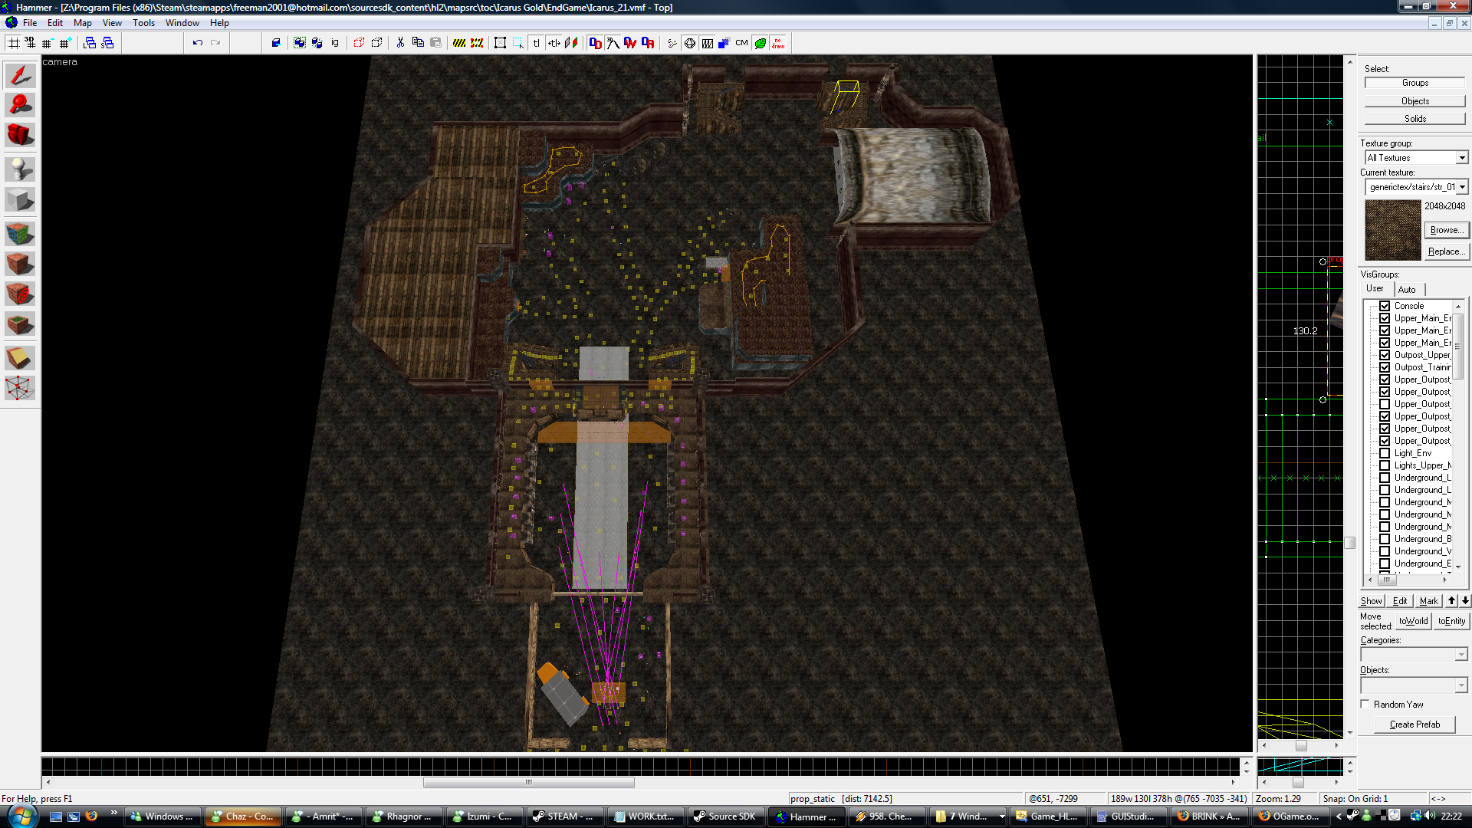The height and width of the screenshot is (828, 1472).
Task: Select the Overlay tool icon
Action: 20,324
